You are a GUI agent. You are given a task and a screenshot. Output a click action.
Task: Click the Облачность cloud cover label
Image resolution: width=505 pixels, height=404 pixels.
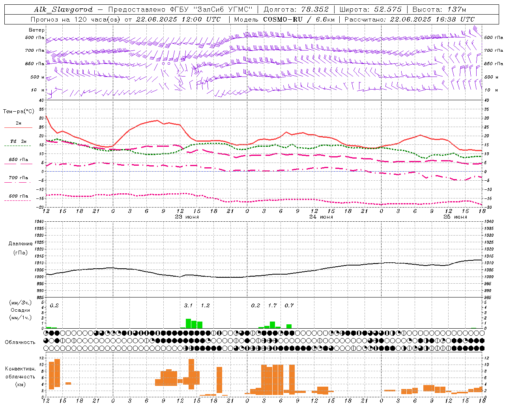point(20,342)
